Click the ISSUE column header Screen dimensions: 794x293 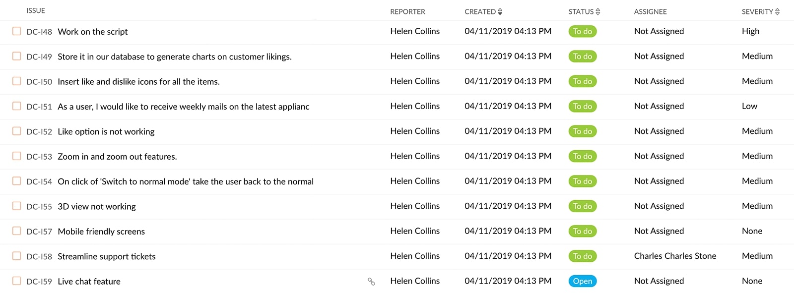[x=36, y=10]
